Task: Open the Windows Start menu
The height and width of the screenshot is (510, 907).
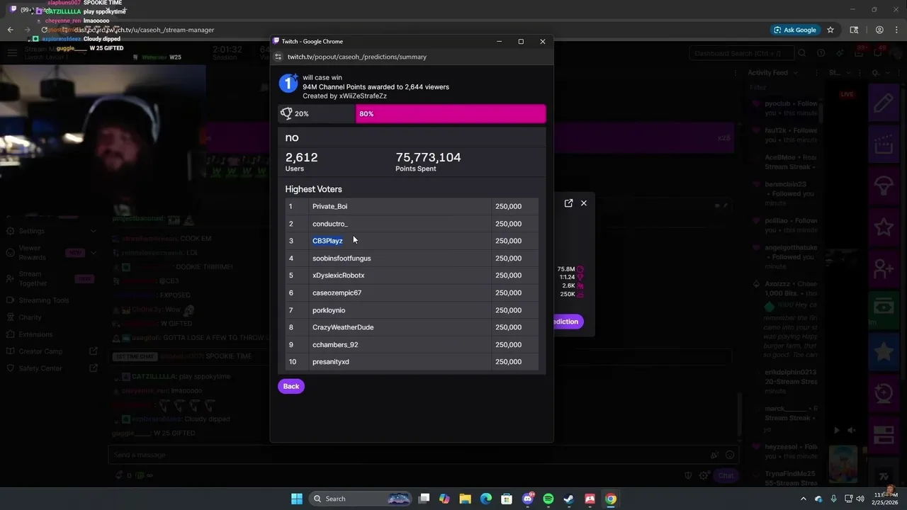Action: (296, 499)
